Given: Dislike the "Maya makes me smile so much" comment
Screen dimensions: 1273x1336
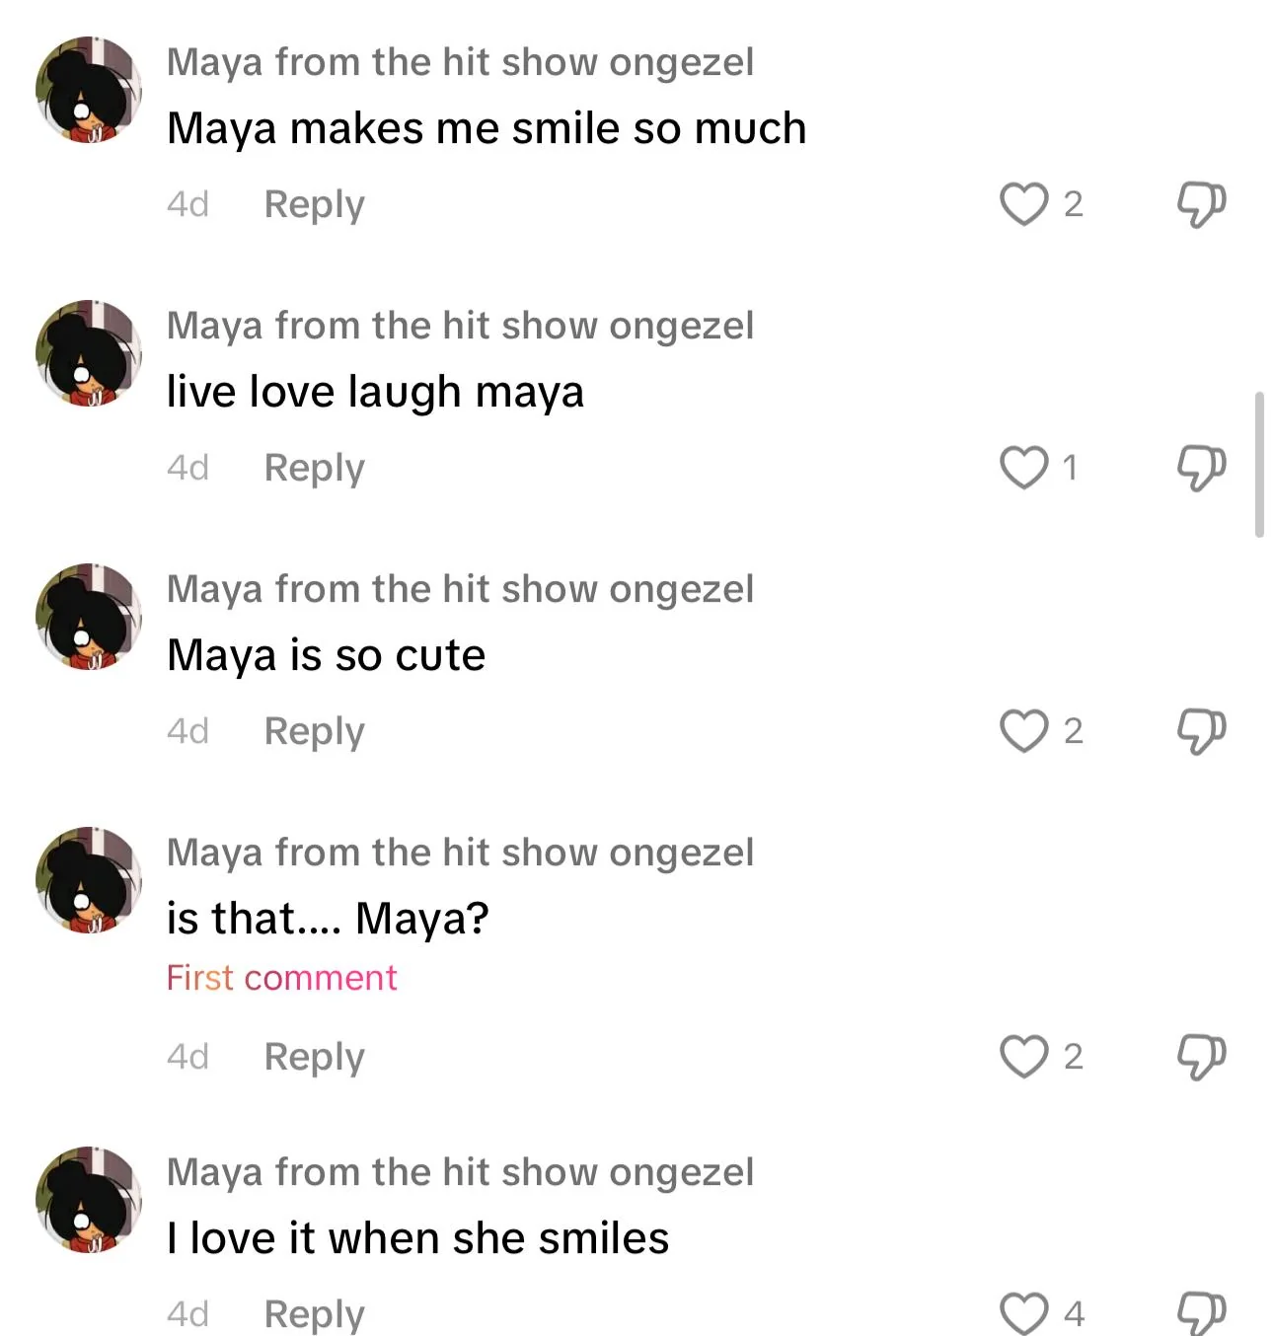Looking at the screenshot, I should coord(1201,204).
